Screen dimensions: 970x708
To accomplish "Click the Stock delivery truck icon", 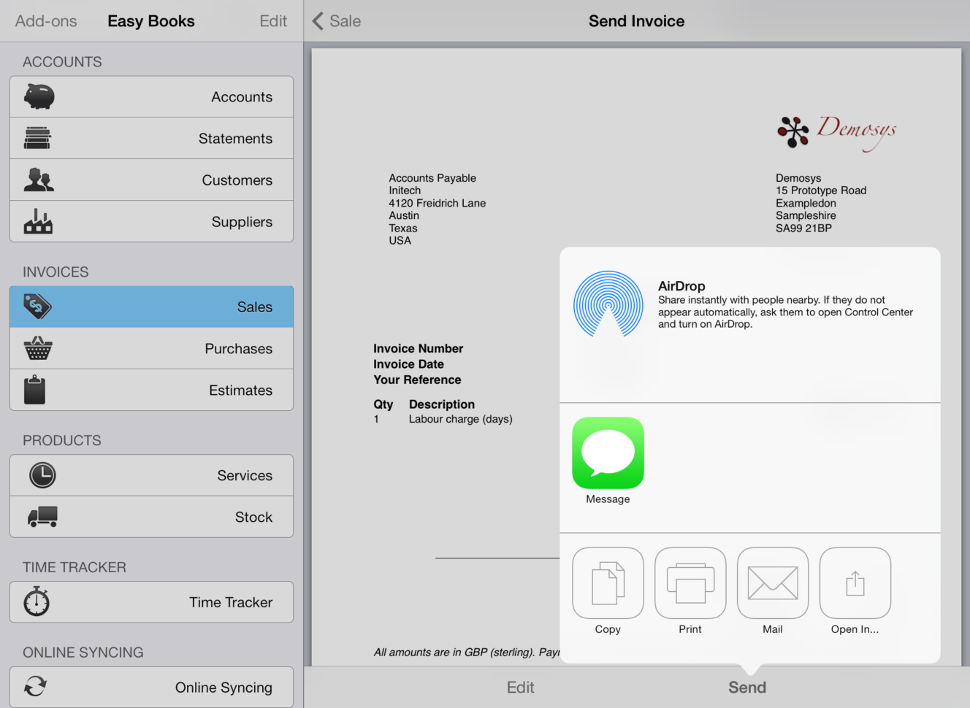I will (x=42, y=517).
